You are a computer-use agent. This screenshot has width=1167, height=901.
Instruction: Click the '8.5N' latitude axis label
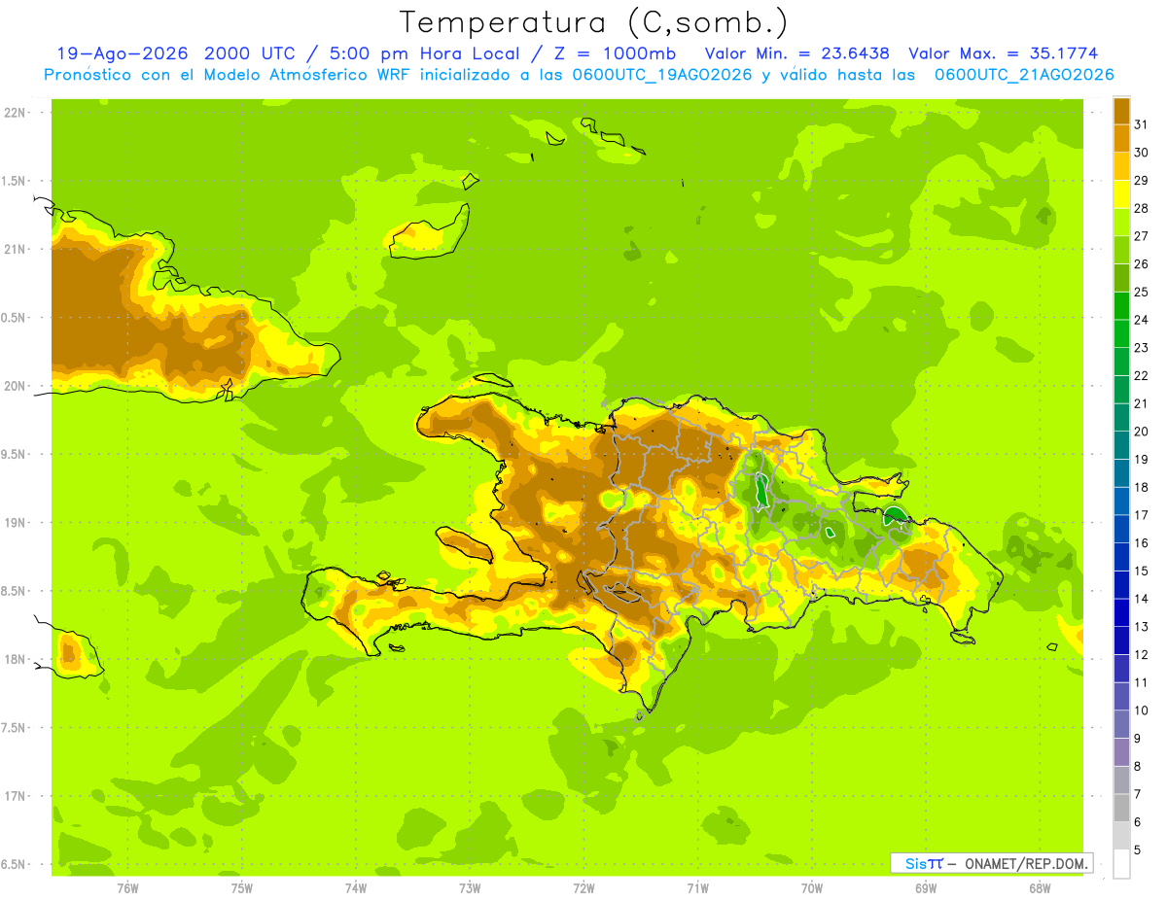point(15,591)
